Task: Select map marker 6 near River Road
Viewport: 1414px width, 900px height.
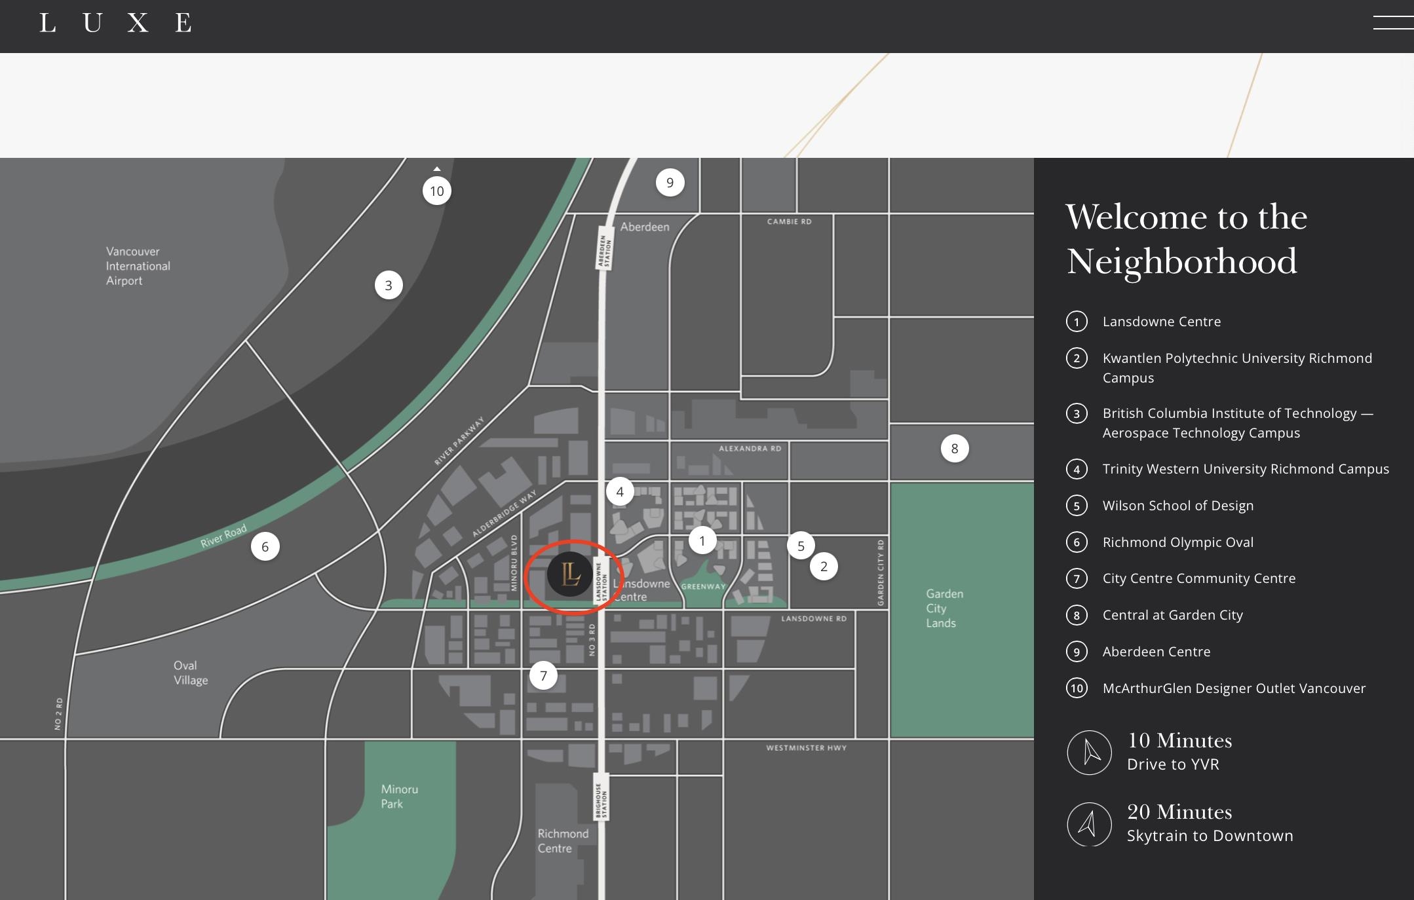Action: [x=265, y=547]
